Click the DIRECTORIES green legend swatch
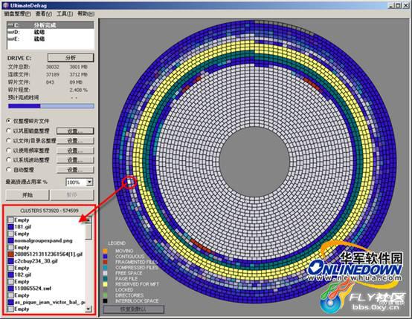 (x=105, y=295)
